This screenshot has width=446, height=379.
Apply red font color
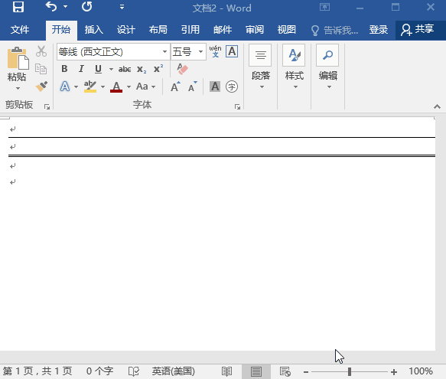(x=116, y=87)
